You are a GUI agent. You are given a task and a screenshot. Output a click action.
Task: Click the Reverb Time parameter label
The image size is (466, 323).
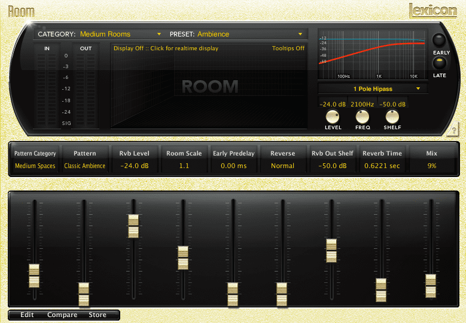pos(382,153)
